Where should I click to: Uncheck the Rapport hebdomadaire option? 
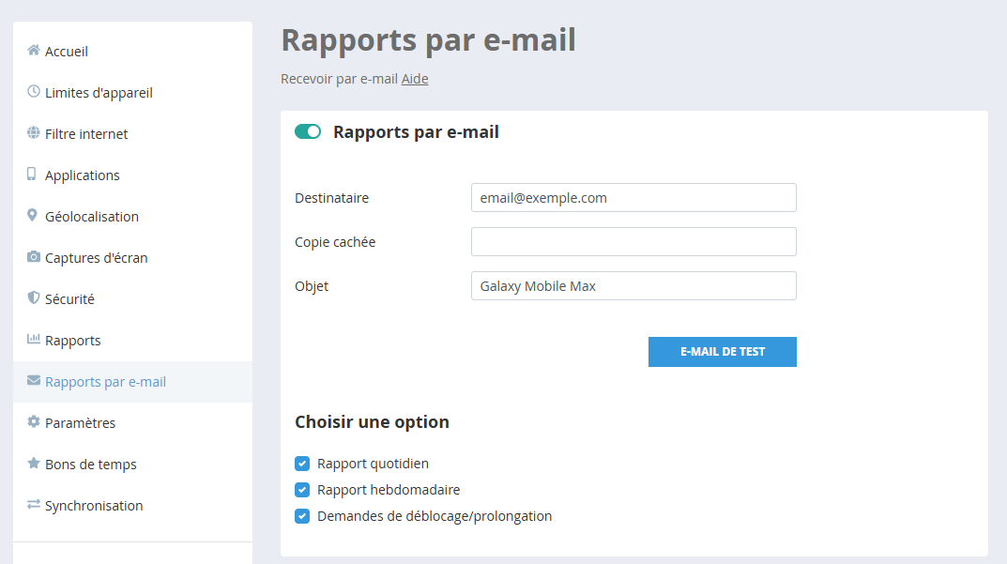302,489
